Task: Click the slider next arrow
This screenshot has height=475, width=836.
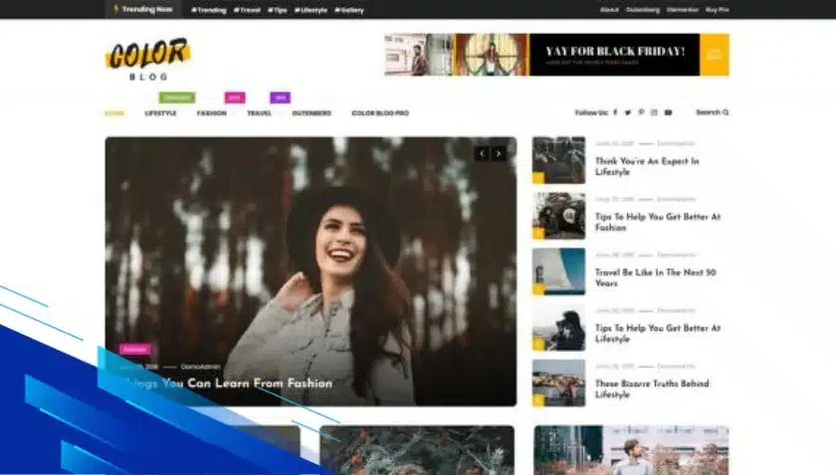Action: tap(499, 153)
